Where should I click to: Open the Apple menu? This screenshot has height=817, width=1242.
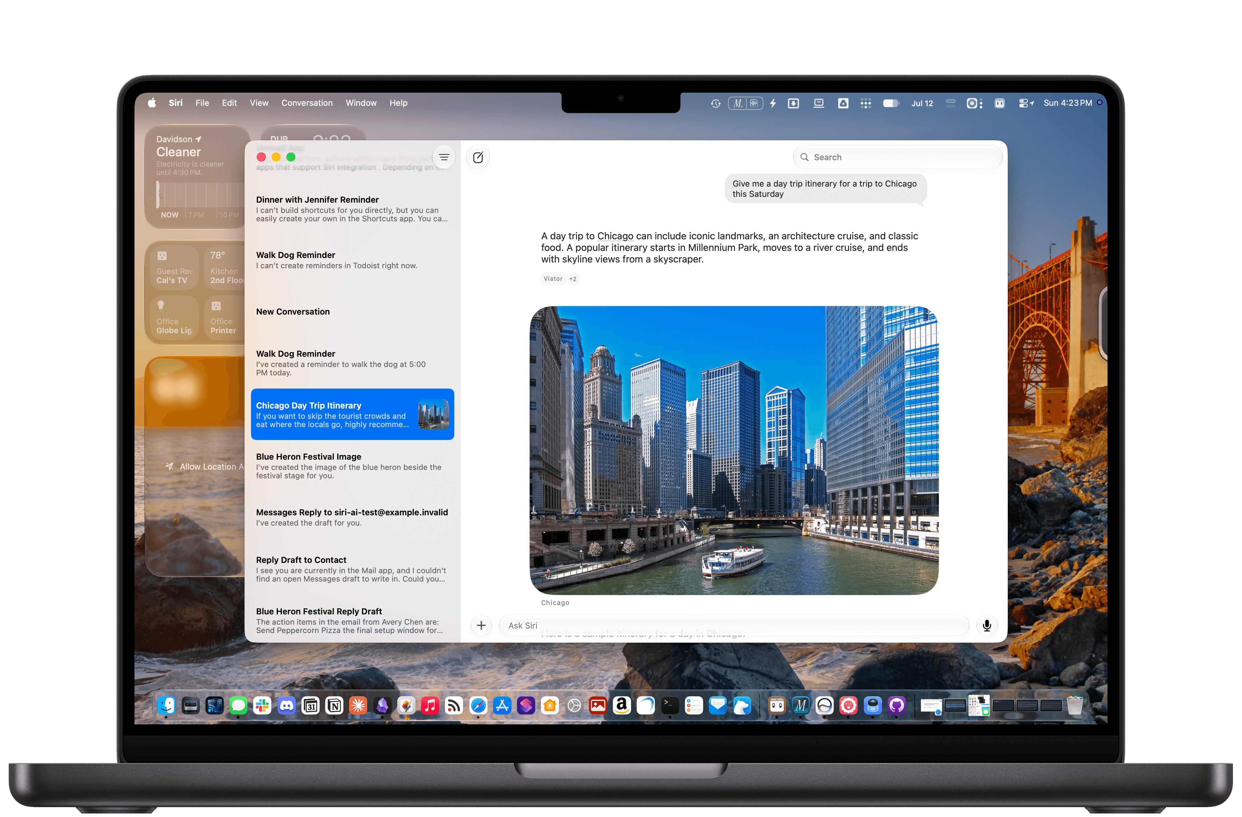151,103
